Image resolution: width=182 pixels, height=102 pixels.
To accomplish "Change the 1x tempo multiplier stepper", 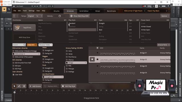I will pyautogui.click(x=42, y=16).
